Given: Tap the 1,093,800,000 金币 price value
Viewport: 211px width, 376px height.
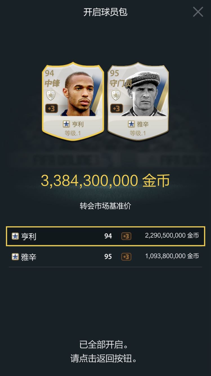Looking at the screenshot, I should click(172, 256).
